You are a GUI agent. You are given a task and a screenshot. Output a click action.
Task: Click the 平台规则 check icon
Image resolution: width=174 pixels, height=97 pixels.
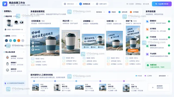[147, 54]
